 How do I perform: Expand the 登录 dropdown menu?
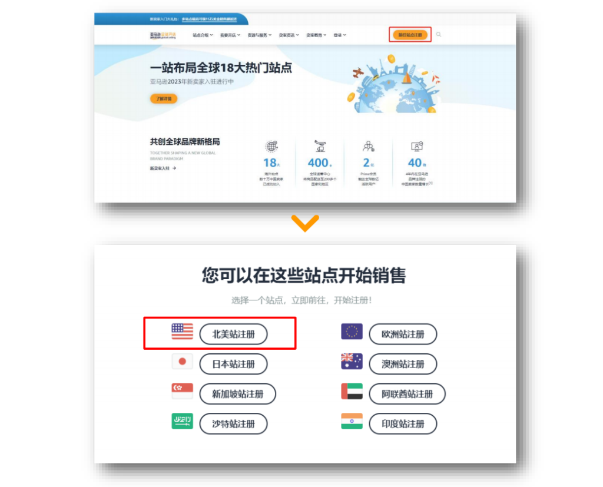pyautogui.click(x=340, y=35)
